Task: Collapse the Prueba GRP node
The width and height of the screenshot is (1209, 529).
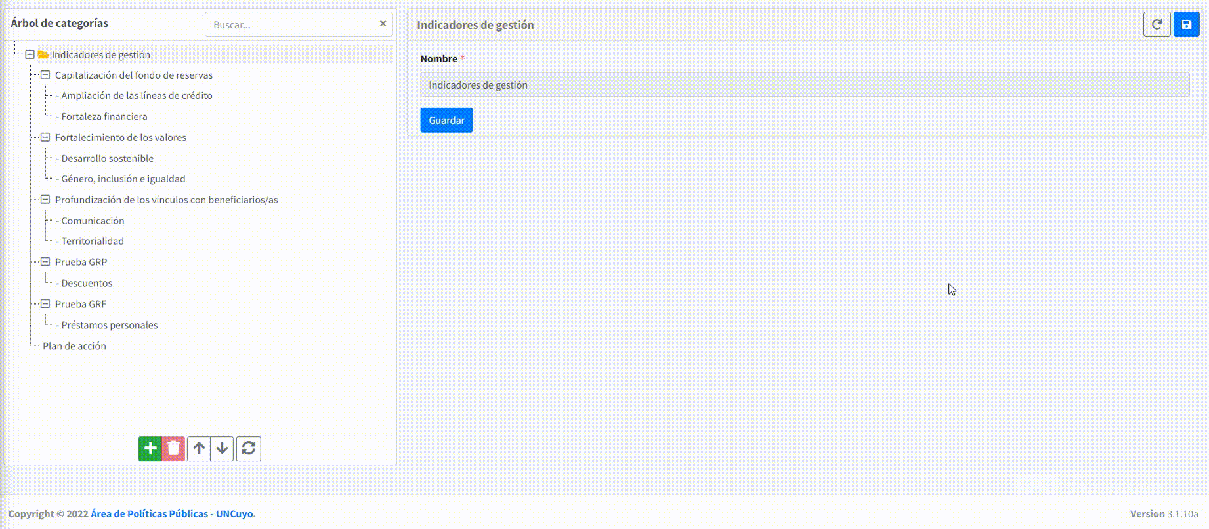Action: (x=45, y=262)
